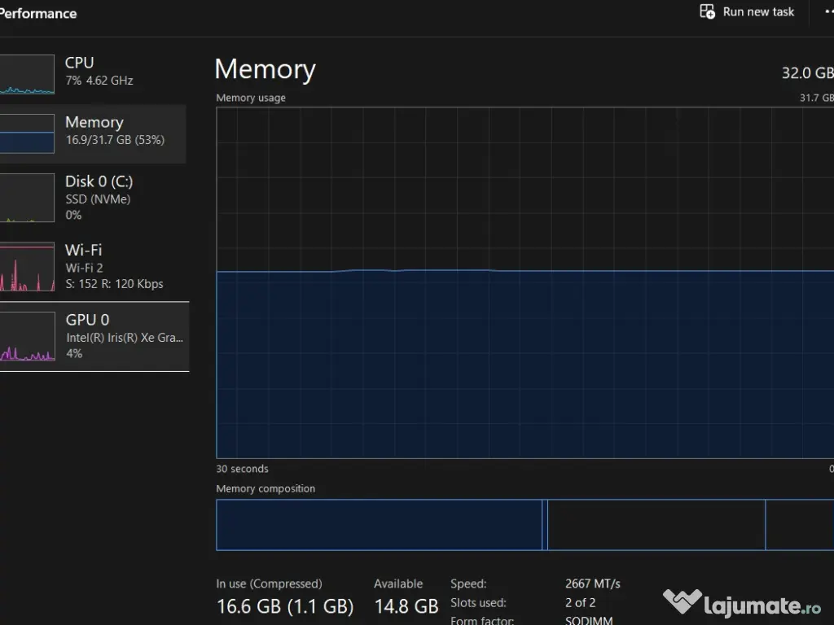Image resolution: width=834 pixels, height=625 pixels.
Task: Select the GPU 0 mini graph thumbnail
Action: pos(27,336)
